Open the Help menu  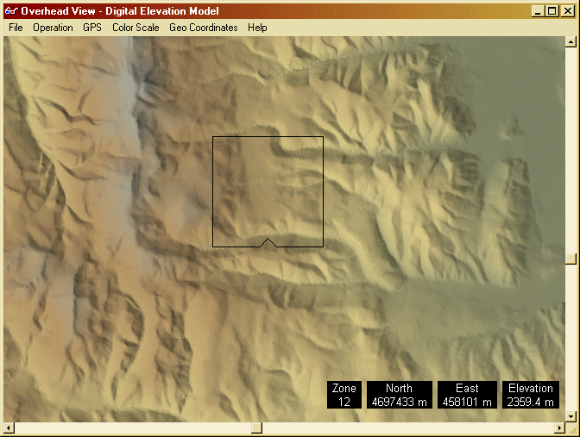coord(257,28)
